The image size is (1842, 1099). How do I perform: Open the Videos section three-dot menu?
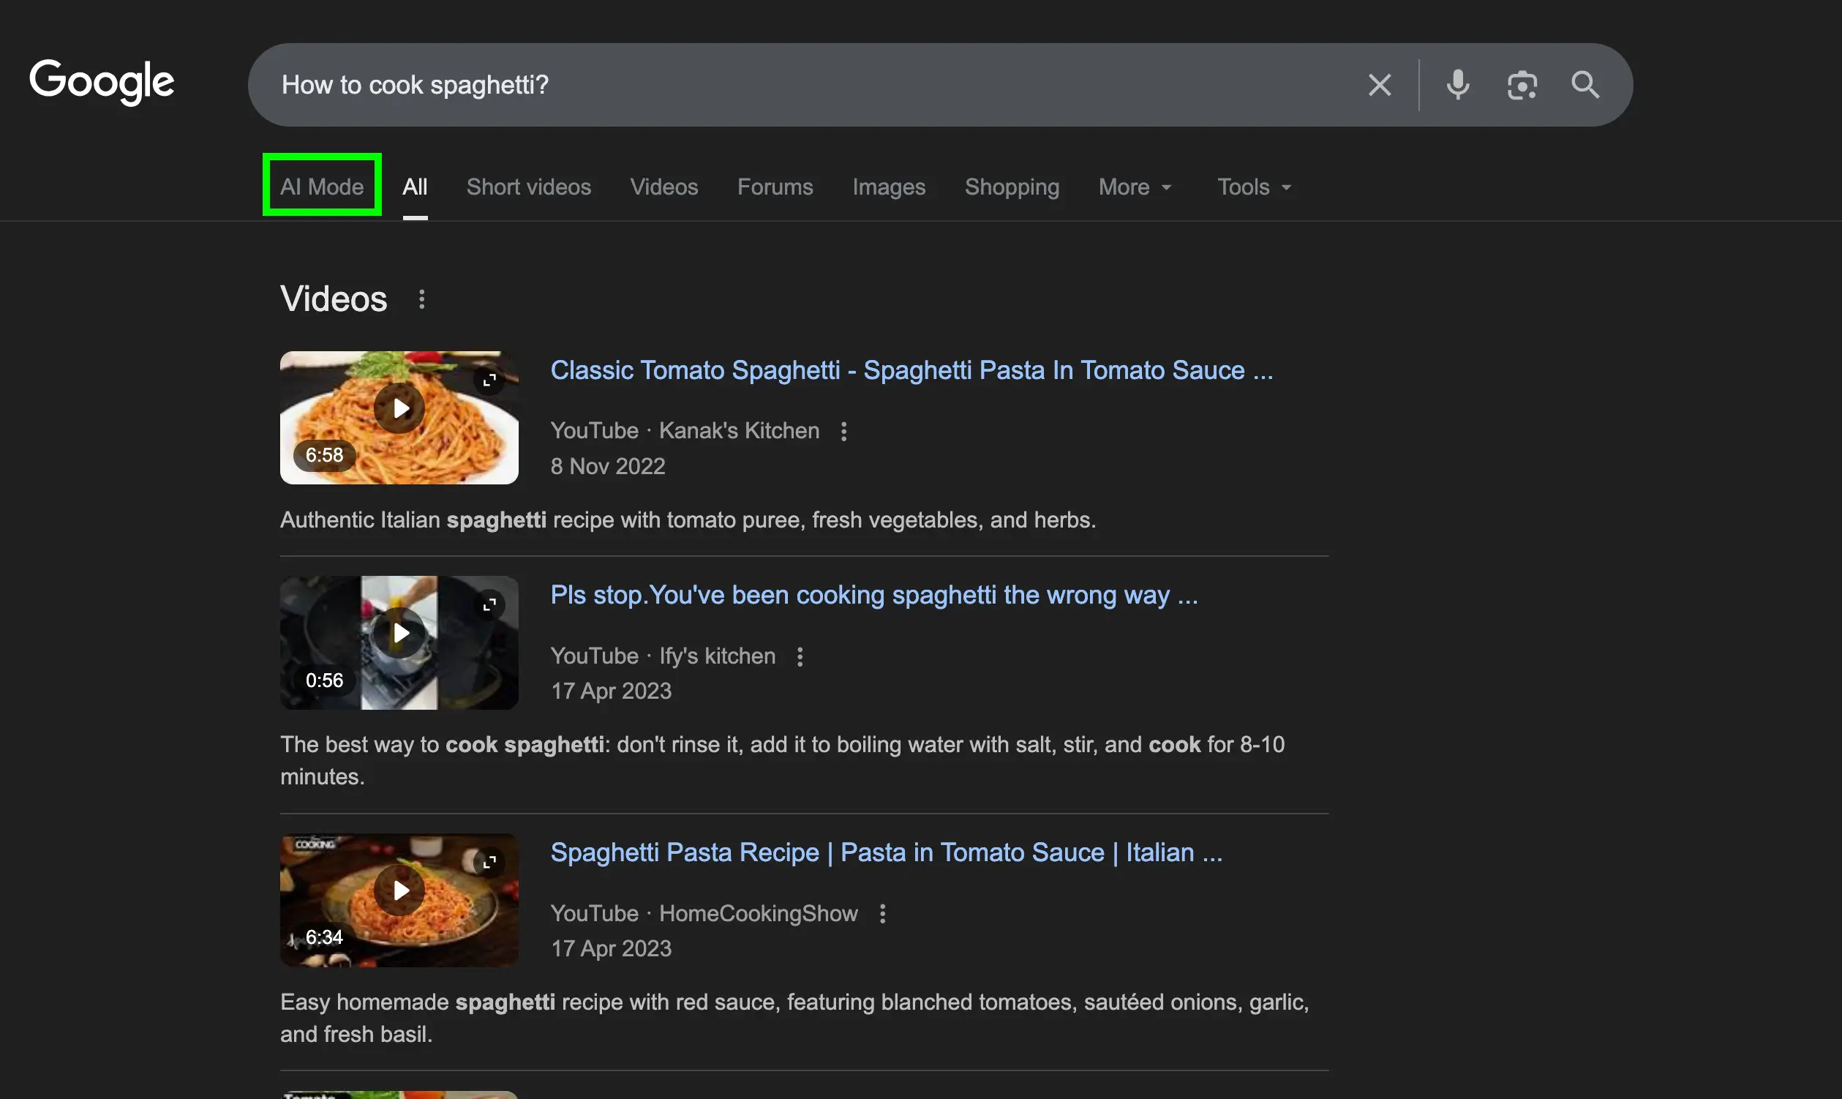coord(421,299)
